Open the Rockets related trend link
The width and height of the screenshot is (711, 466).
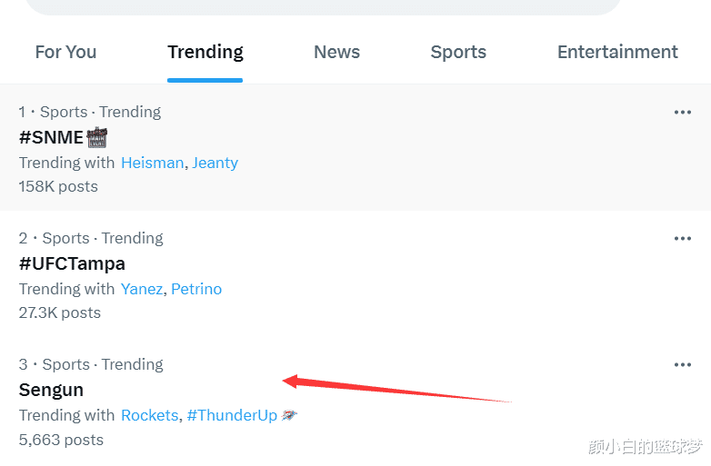pyautogui.click(x=150, y=415)
